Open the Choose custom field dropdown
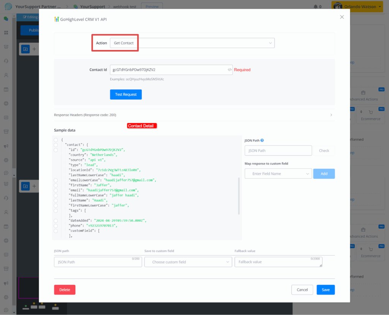The width and height of the screenshot is (389, 315). (x=188, y=262)
